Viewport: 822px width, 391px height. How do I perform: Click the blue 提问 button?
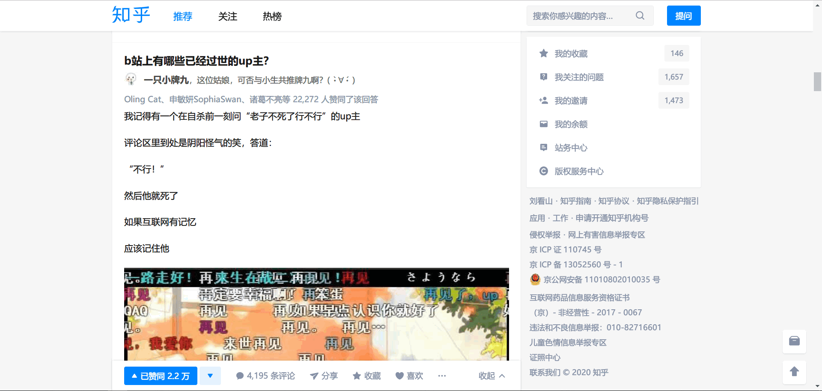tap(683, 16)
